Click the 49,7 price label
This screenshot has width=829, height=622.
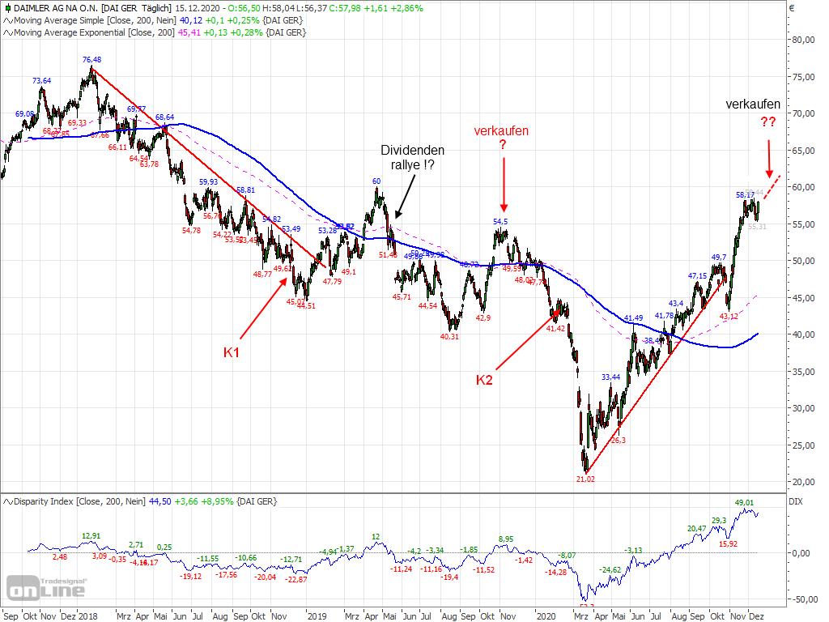pos(719,258)
